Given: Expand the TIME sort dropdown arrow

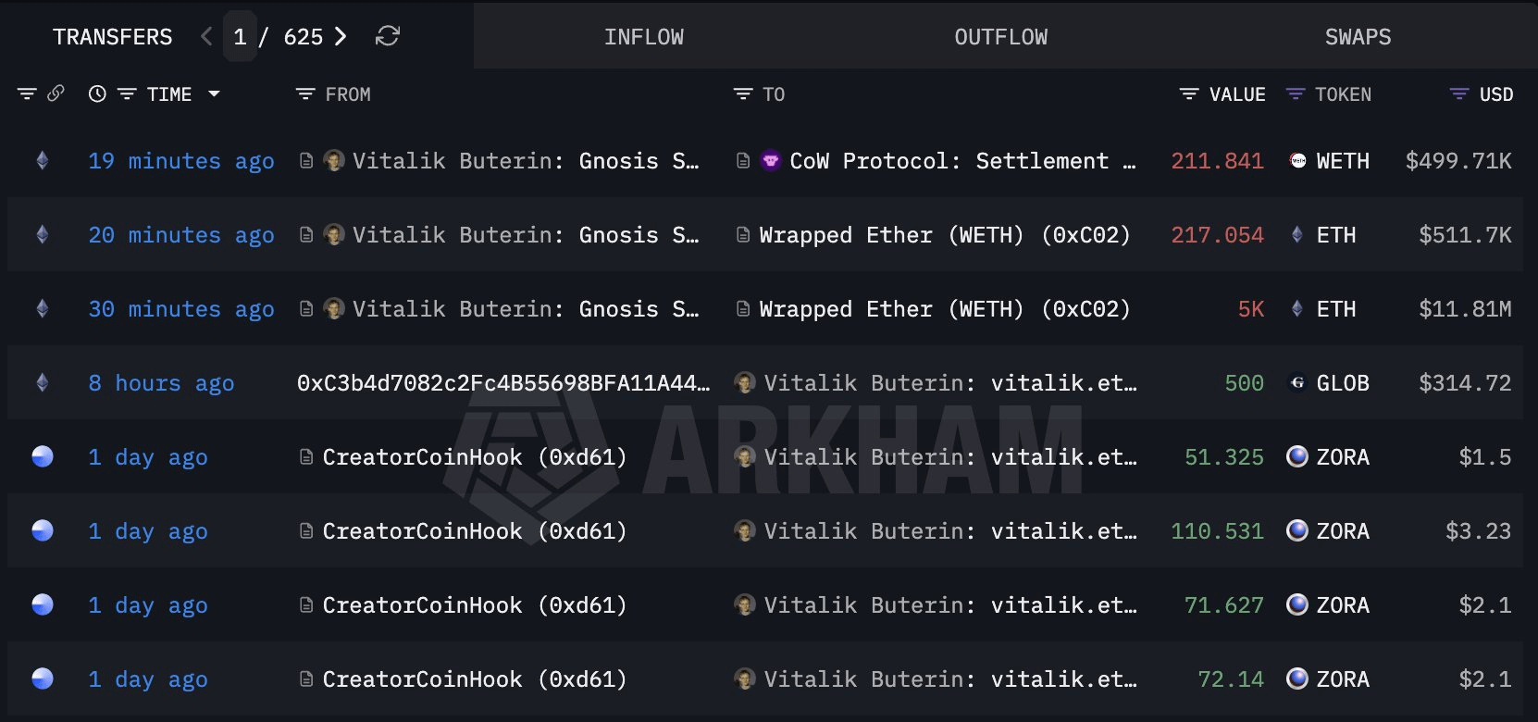Looking at the screenshot, I should point(215,94).
